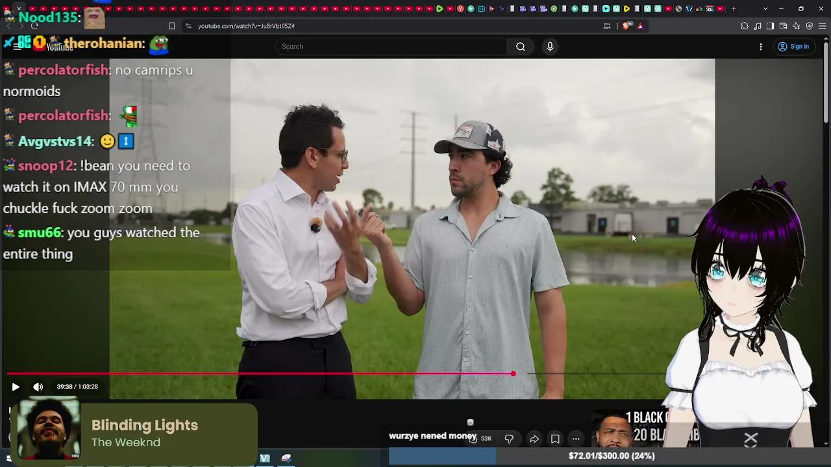Image resolution: width=831 pixels, height=467 pixels.
Task: Click the video time display 39:38 / 1:03:28
Action: [77, 387]
